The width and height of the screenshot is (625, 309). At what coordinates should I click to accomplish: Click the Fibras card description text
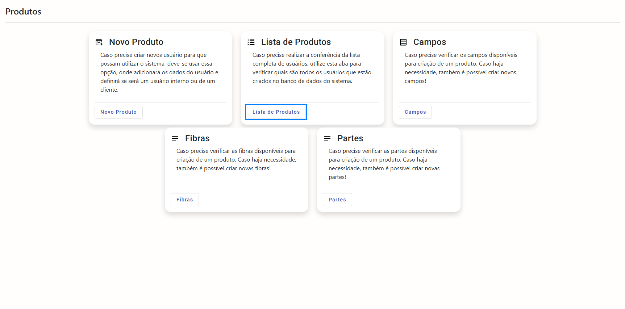click(x=236, y=160)
